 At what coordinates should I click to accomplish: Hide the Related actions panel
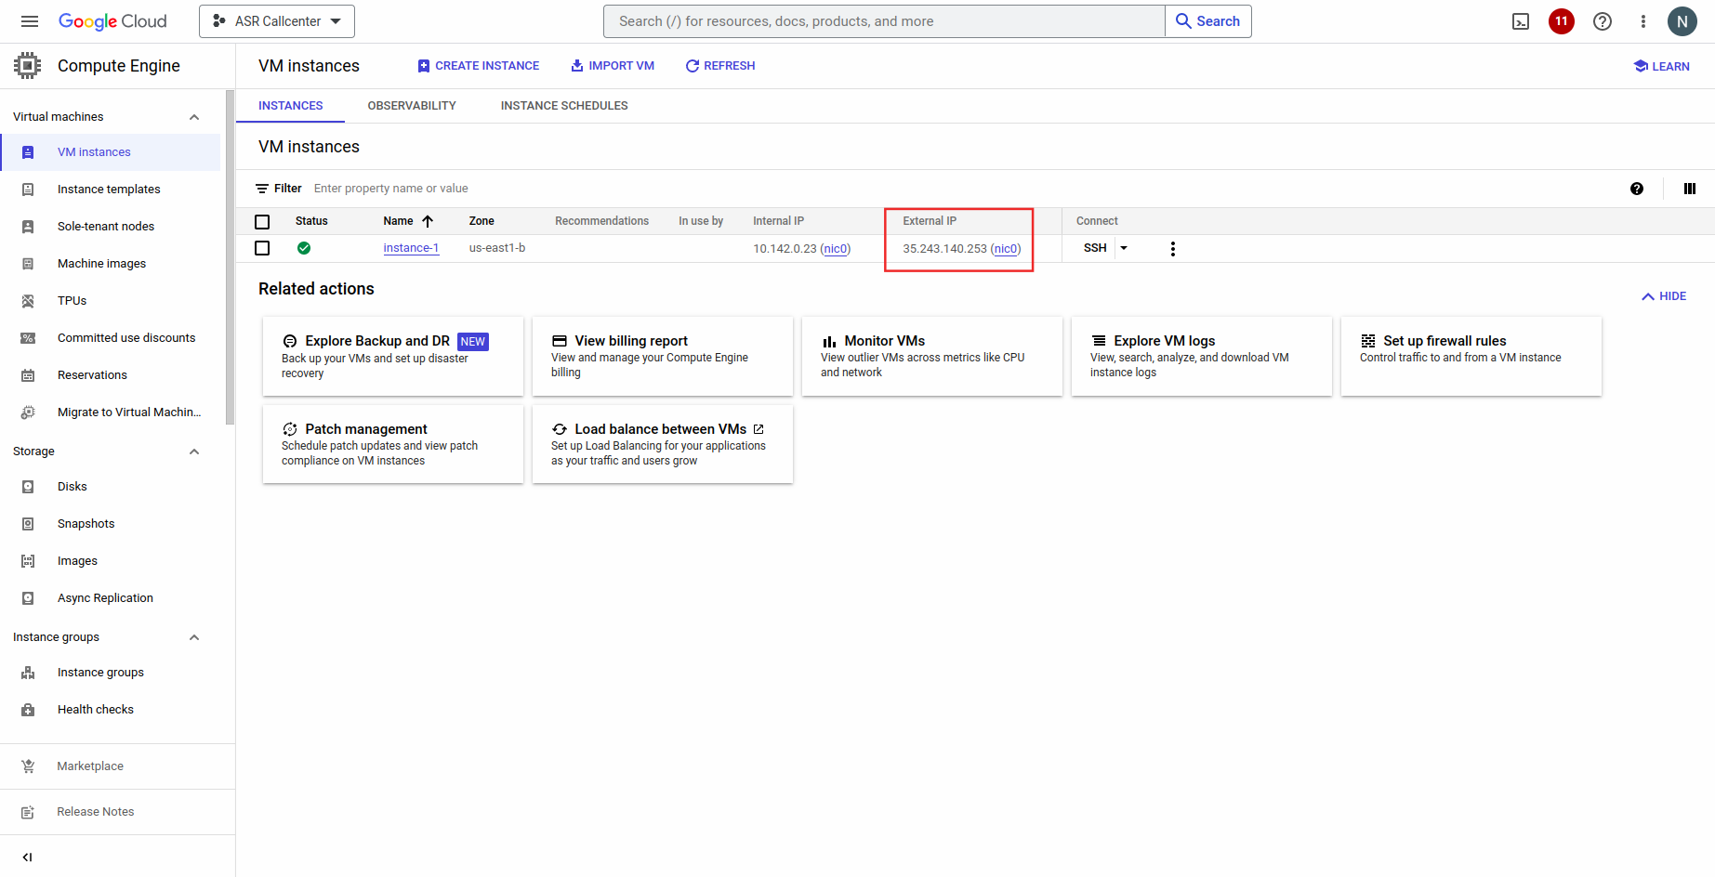(1664, 296)
